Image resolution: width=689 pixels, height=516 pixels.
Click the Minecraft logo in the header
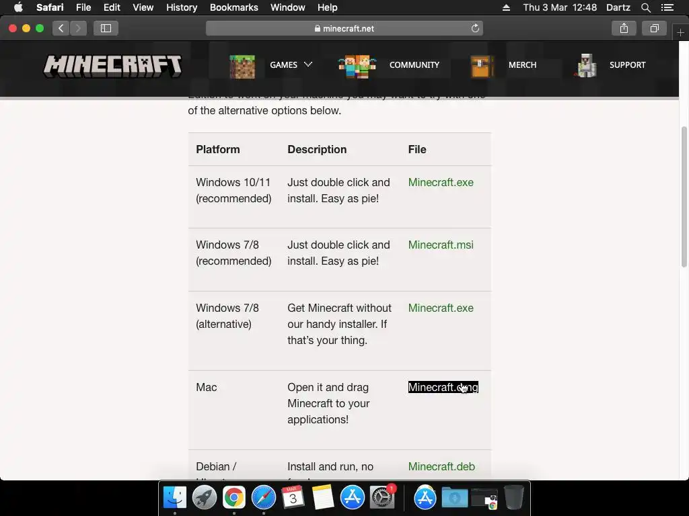112,66
